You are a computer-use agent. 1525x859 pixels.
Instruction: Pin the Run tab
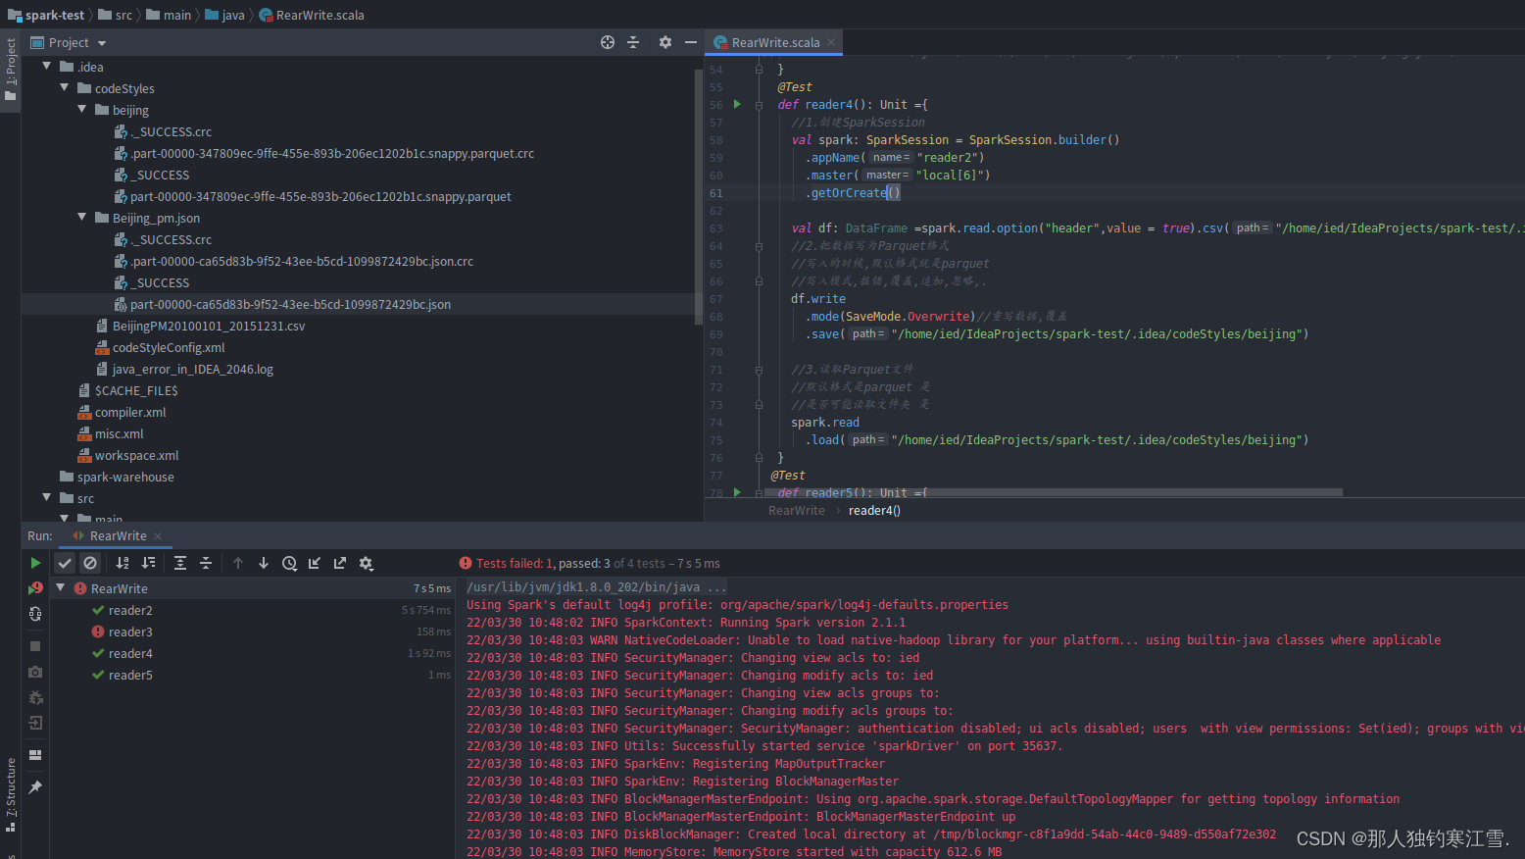click(35, 787)
